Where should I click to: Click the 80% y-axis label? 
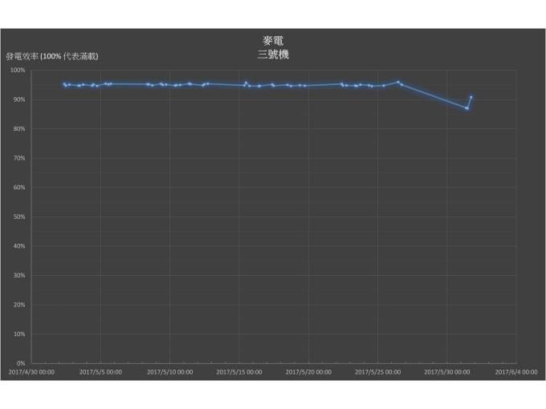[19, 129]
